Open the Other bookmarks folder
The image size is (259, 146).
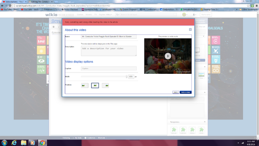(x=248, y=9)
